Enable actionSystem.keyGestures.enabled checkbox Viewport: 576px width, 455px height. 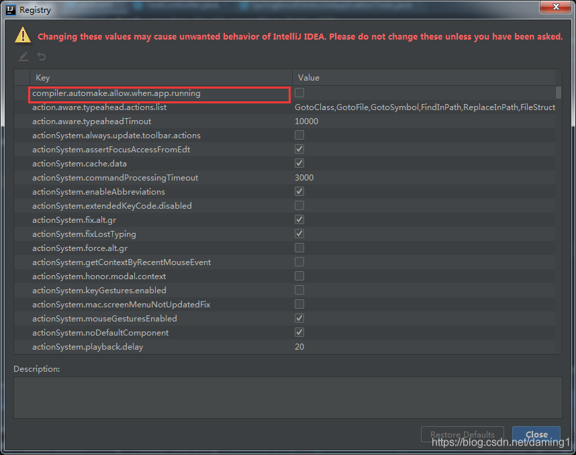(299, 290)
